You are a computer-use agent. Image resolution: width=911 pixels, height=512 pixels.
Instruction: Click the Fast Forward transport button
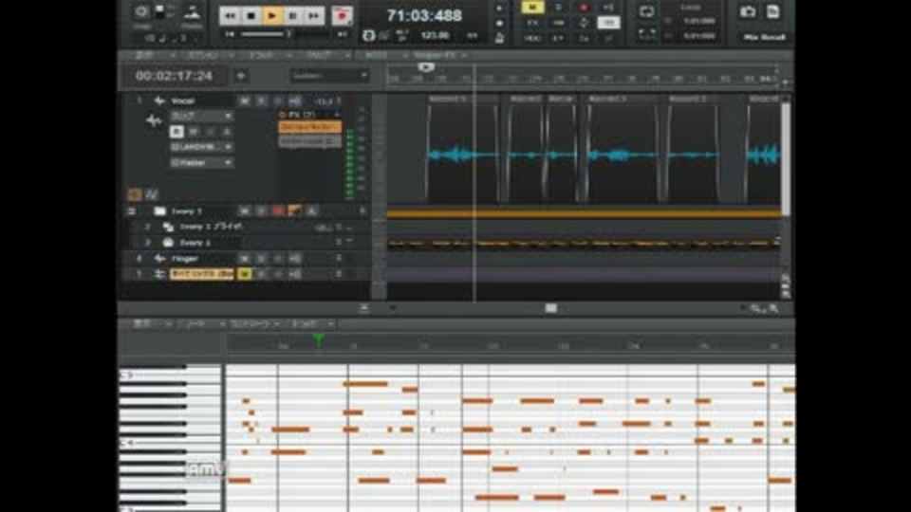pos(314,16)
